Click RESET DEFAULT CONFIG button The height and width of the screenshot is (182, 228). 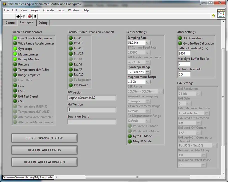[x=44, y=150]
